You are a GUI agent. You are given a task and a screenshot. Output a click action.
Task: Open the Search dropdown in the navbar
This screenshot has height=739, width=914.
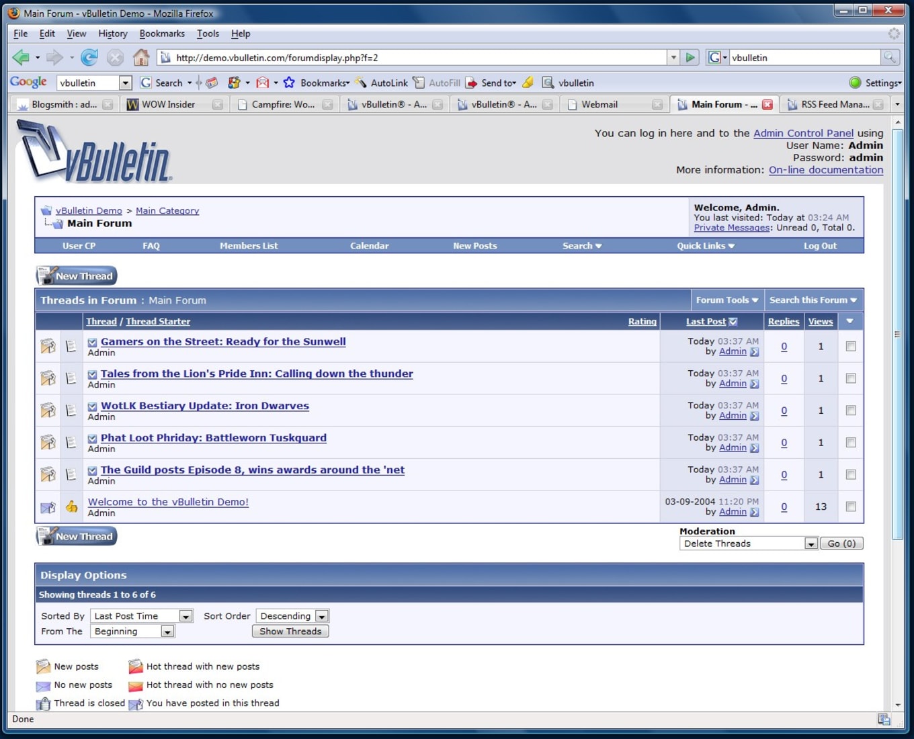pyautogui.click(x=582, y=246)
